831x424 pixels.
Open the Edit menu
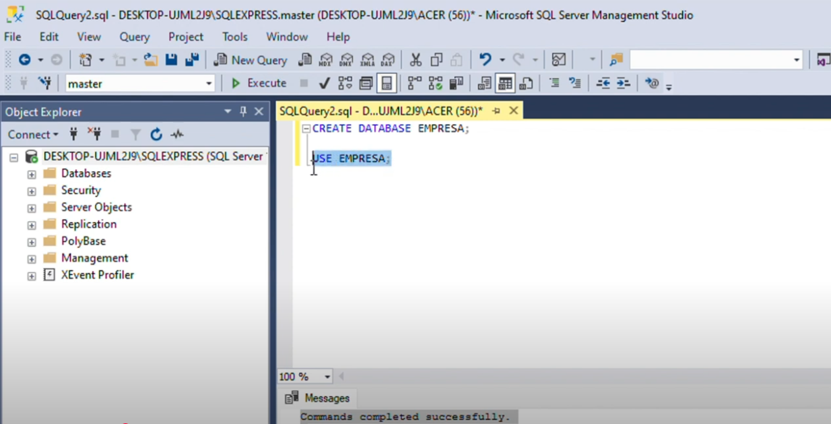[49, 37]
